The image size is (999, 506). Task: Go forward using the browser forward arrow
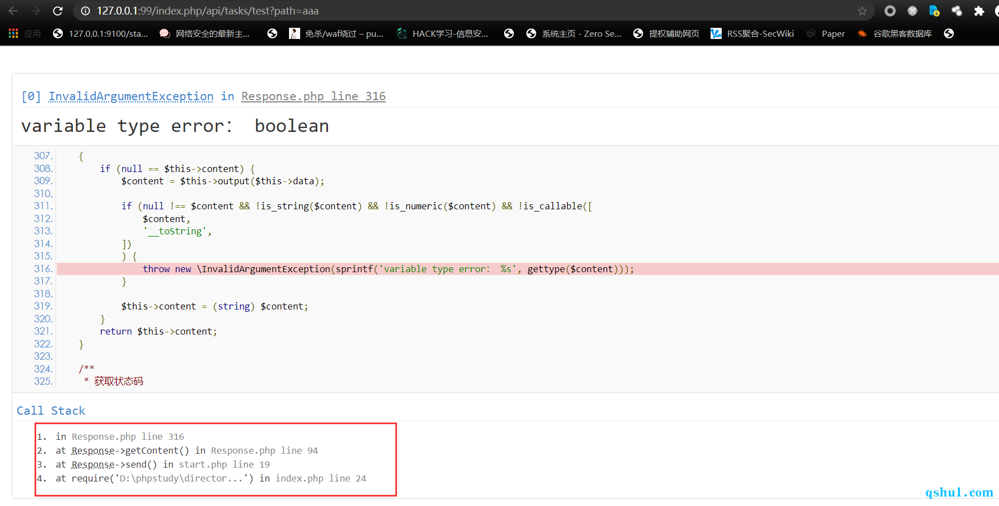point(35,11)
